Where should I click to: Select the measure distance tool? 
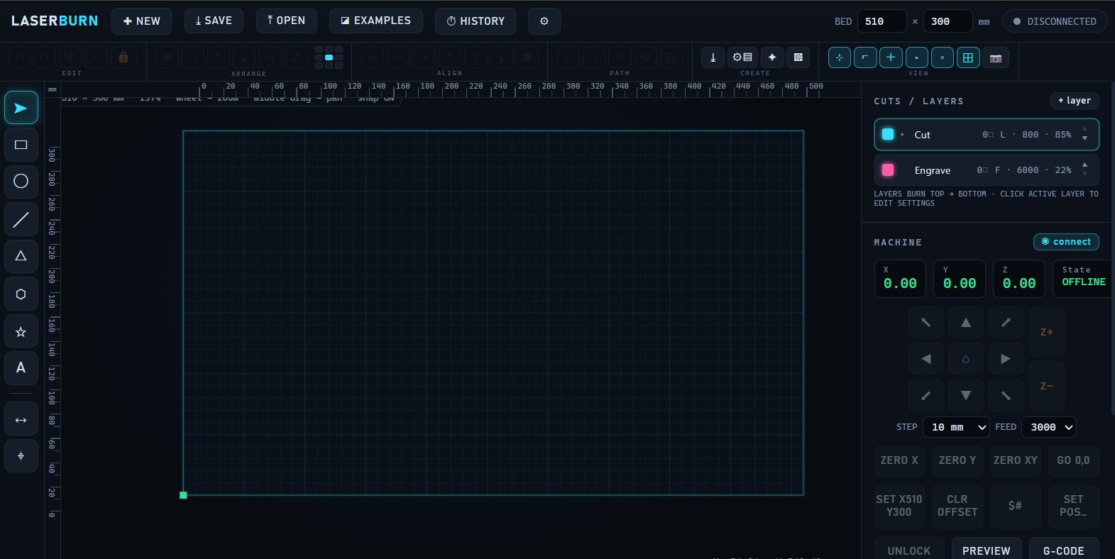(21, 420)
